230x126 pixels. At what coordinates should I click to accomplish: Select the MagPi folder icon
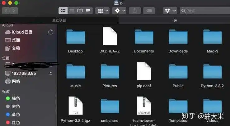point(212,37)
